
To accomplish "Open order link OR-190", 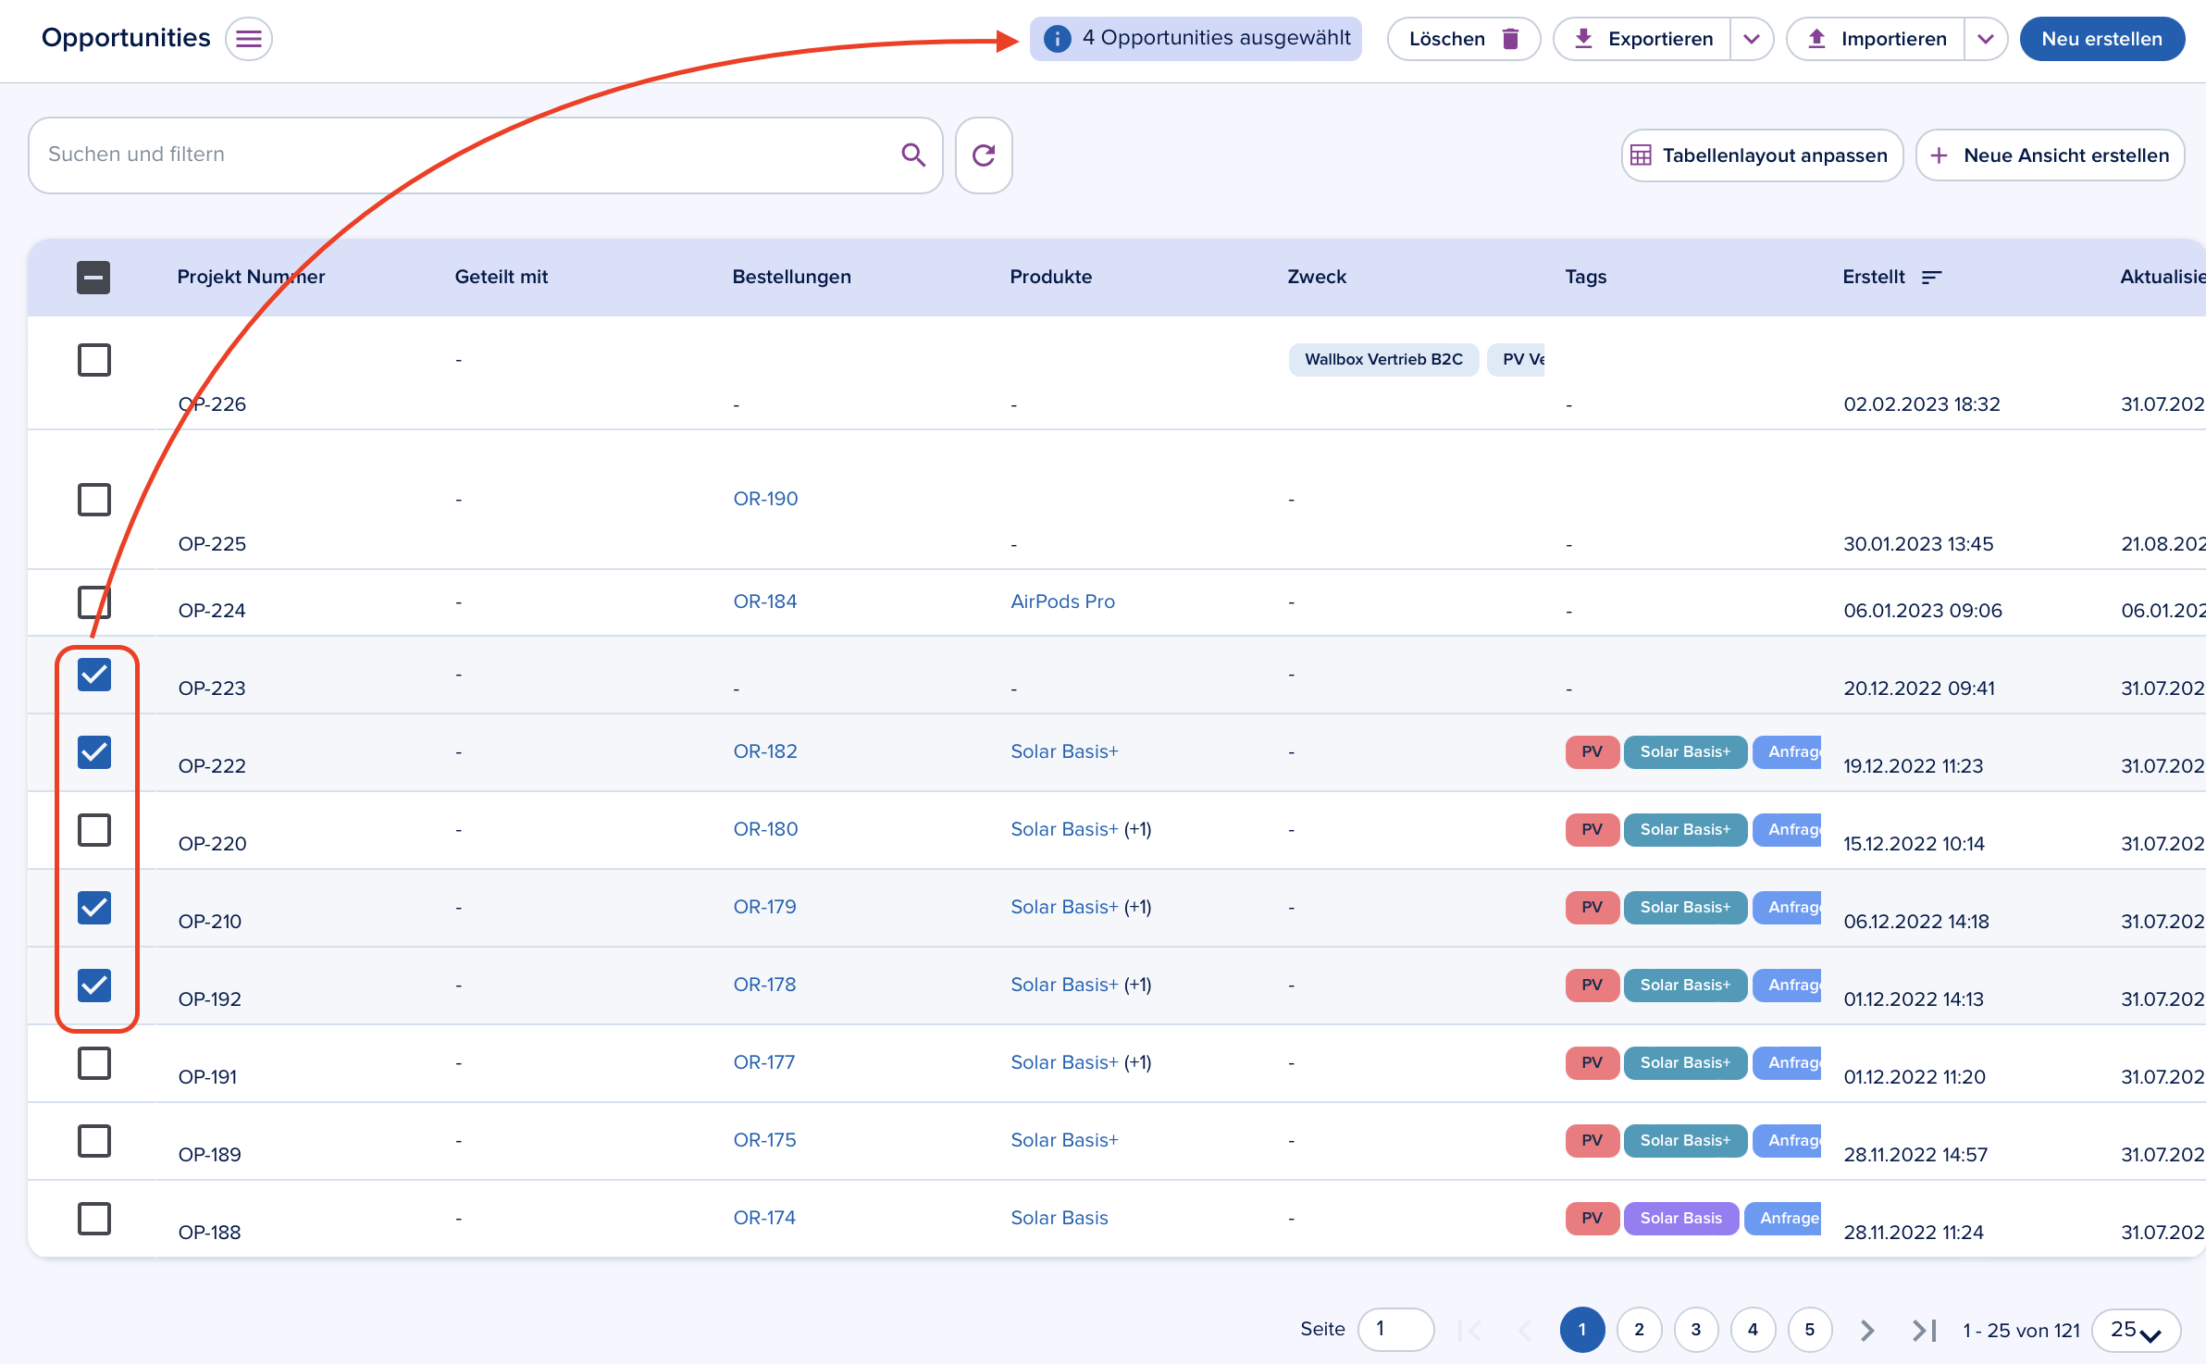I will [765, 499].
